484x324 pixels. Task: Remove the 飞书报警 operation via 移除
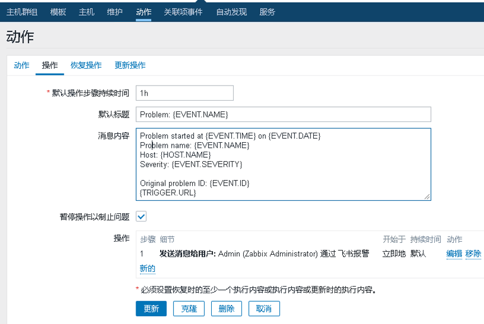(473, 253)
